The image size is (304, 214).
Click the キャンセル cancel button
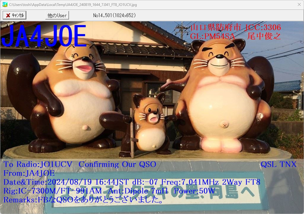coord(14,15)
